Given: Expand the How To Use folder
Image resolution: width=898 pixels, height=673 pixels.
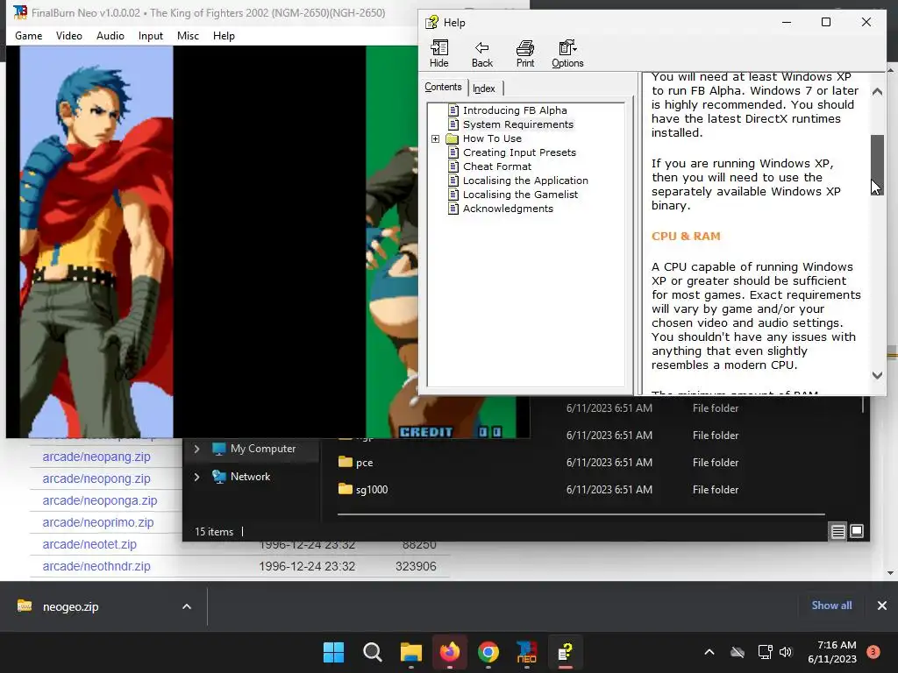Looking at the screenshot, I should (x=435, y=138).
